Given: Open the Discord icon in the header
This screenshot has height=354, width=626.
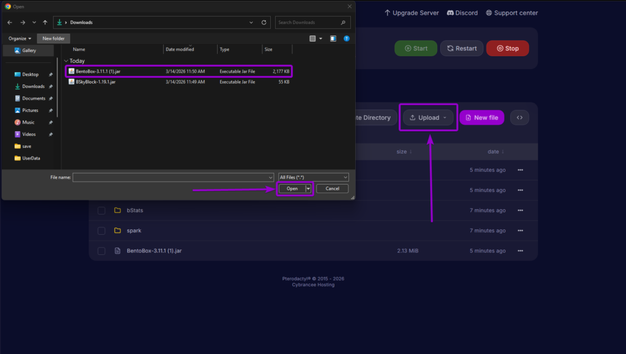Looking at the screenshot, I should [x=449, y=12].
